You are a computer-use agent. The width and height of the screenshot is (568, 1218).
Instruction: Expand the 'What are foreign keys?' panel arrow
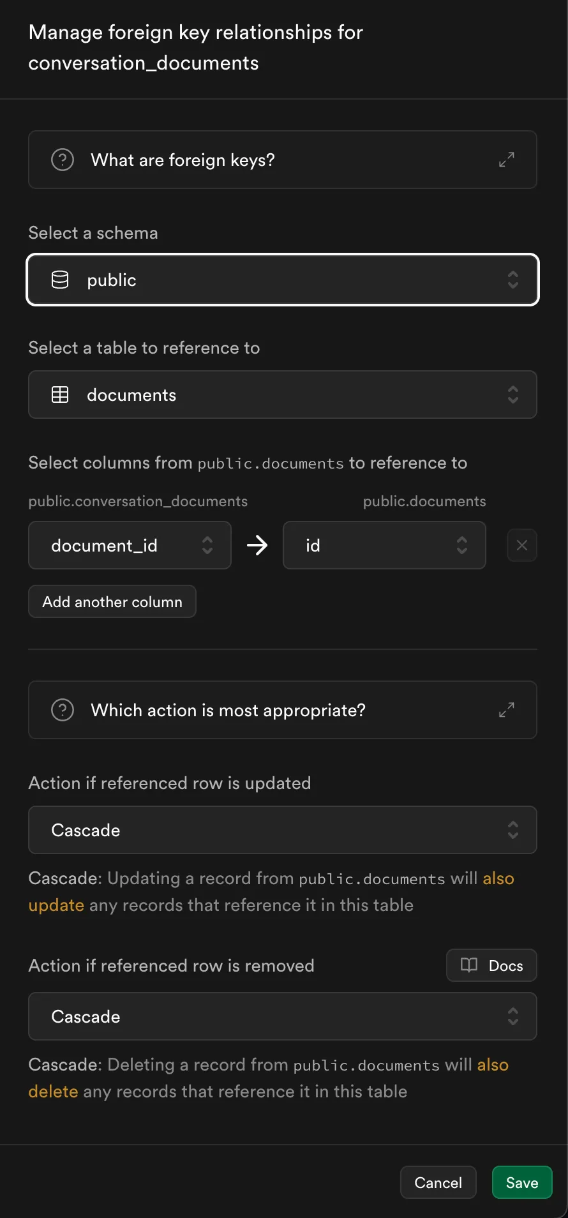(x=507, y=160)
